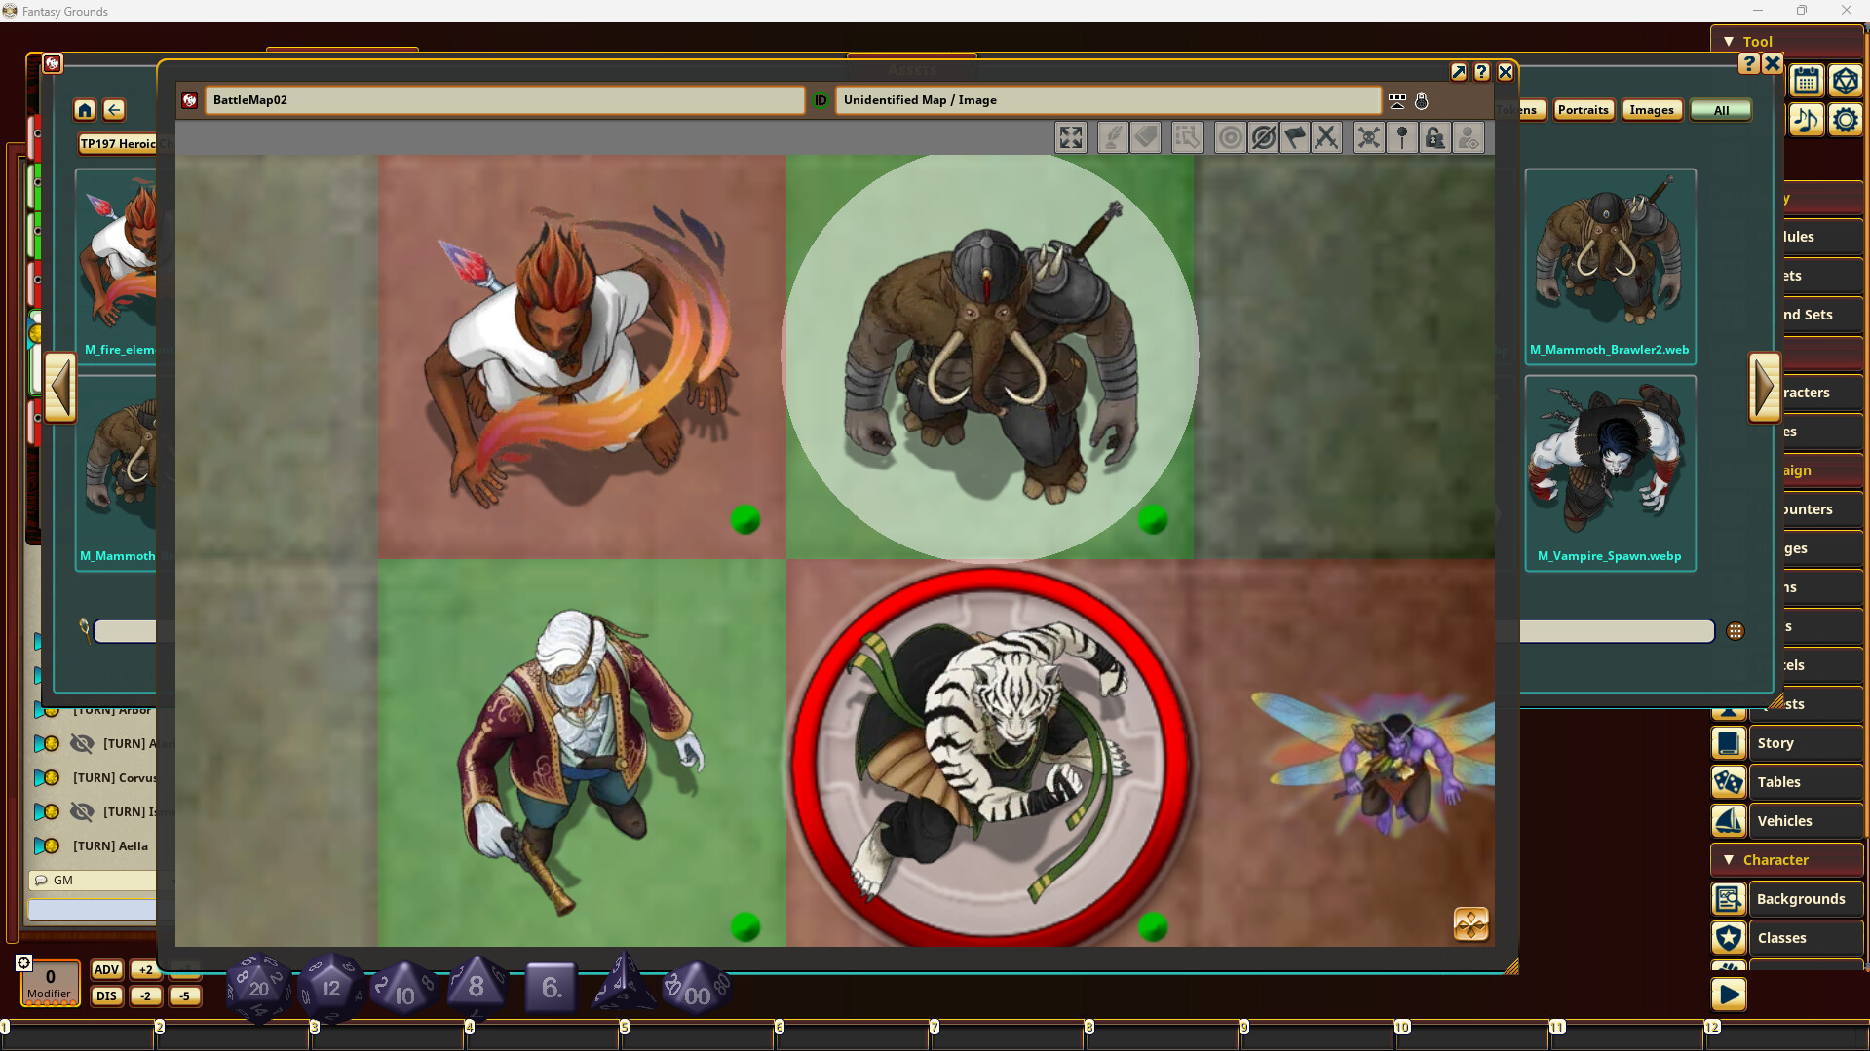Click the target rings icon in map toolbar
This screenshot has width=1870, height=1051.
[x=1230, y=138]
